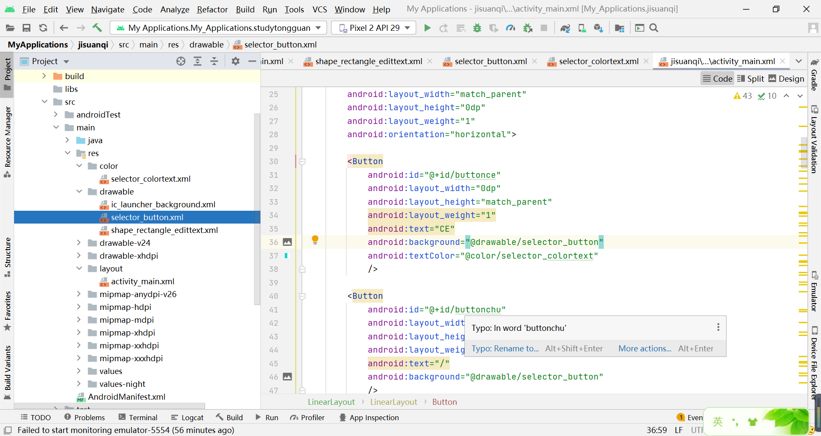Screen dimensions: 821x436
Task: Open the run configuration dropdown
Action: pos(218,27)
